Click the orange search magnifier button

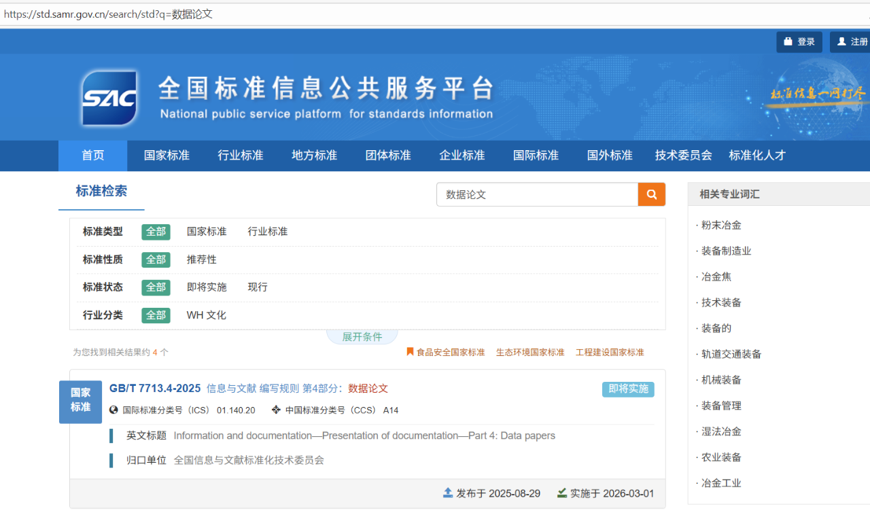[x=651, y=194]
